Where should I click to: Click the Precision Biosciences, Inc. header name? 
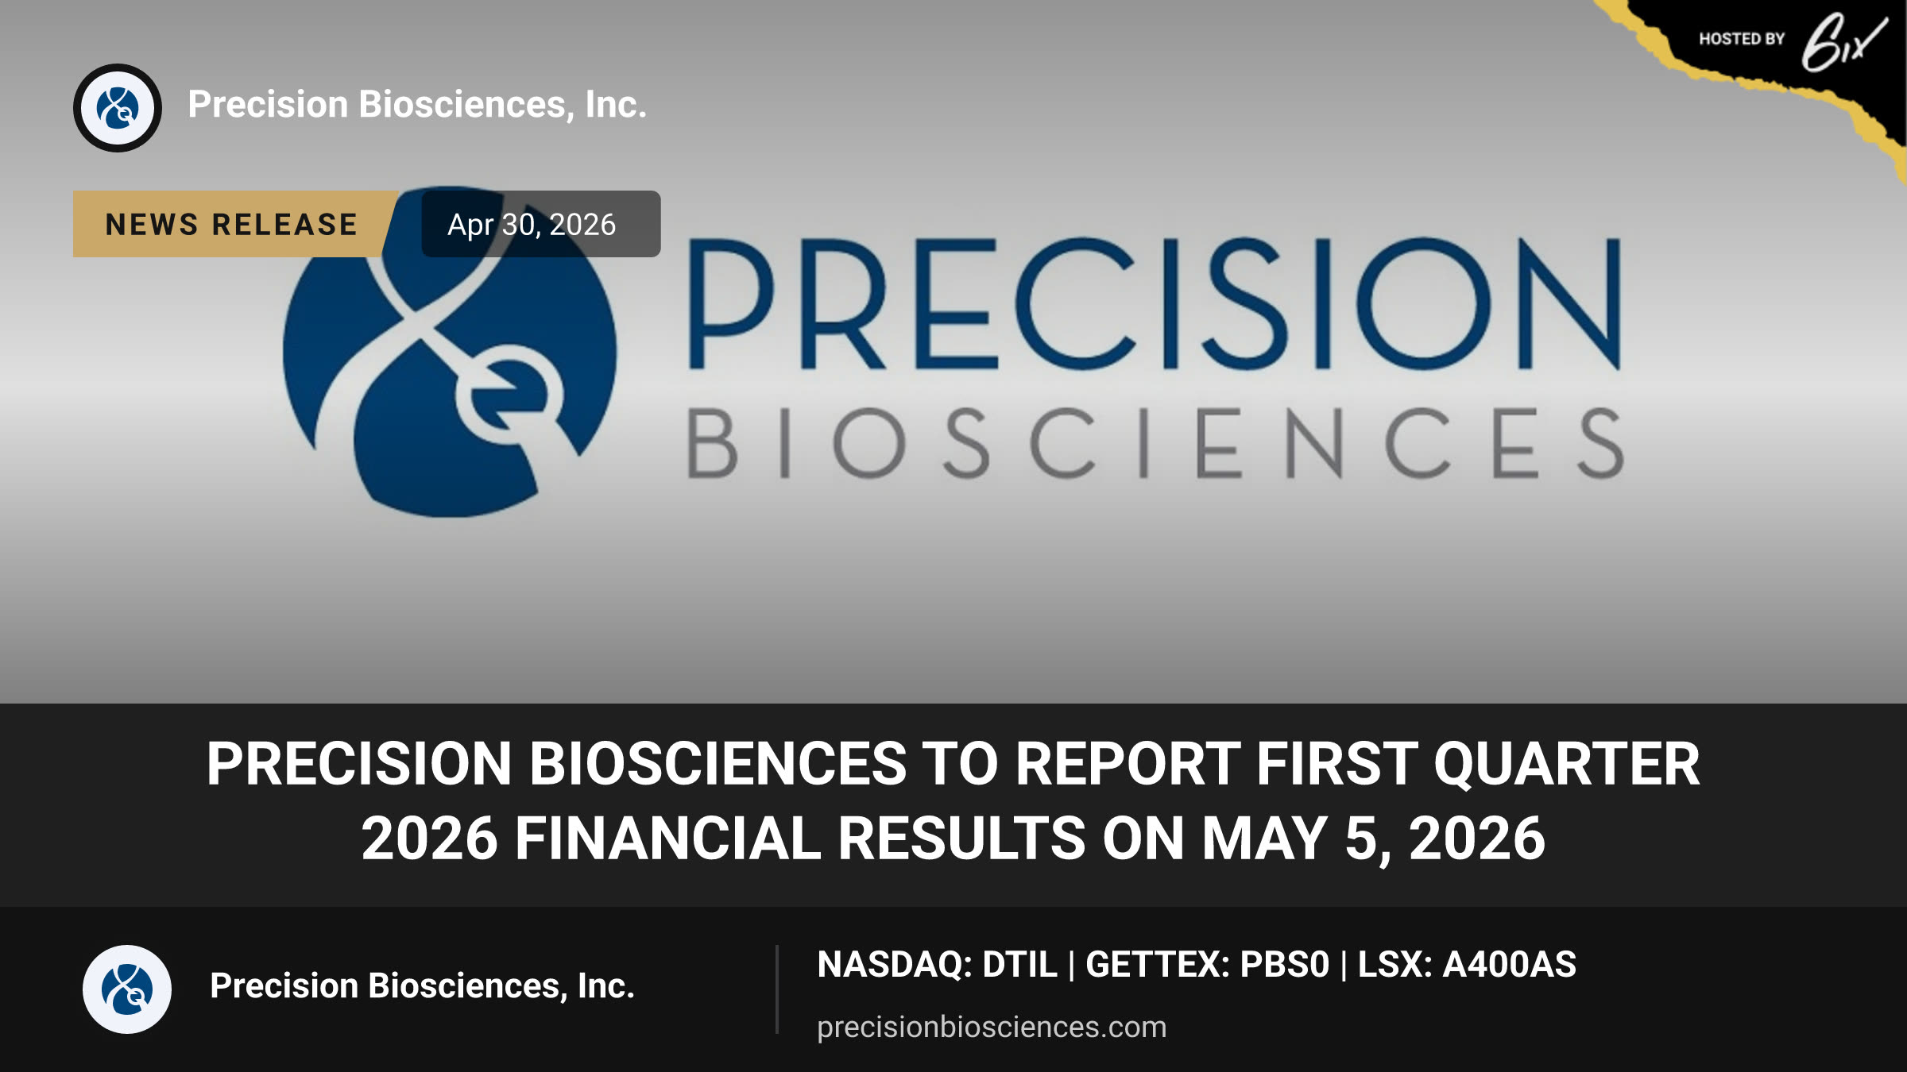point(417,105)
